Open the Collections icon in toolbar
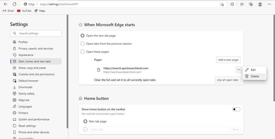Viewport: 275px width, 139px height. pos(251,4)
